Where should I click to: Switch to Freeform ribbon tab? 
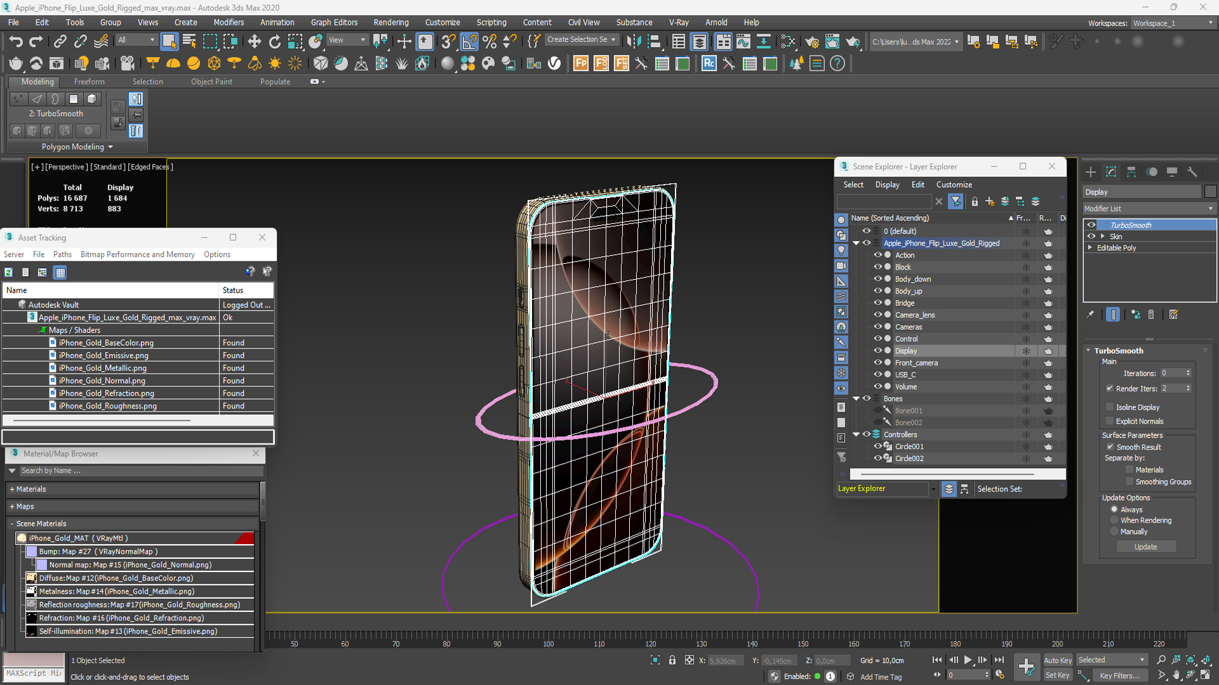tap(89, 82)
